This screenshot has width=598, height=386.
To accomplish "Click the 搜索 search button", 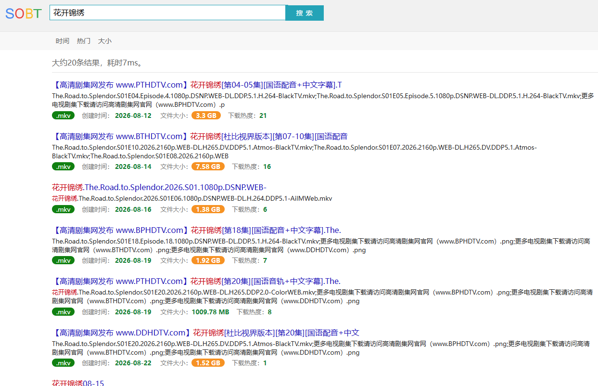I will click(305, 13).
